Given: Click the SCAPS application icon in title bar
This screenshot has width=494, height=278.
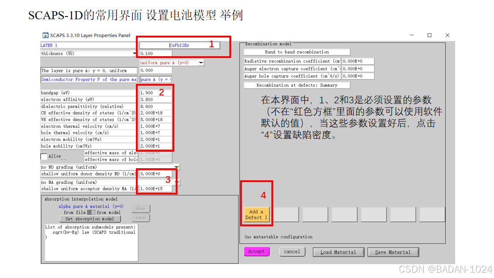Looking at the screenshot, I should [45, 35].
